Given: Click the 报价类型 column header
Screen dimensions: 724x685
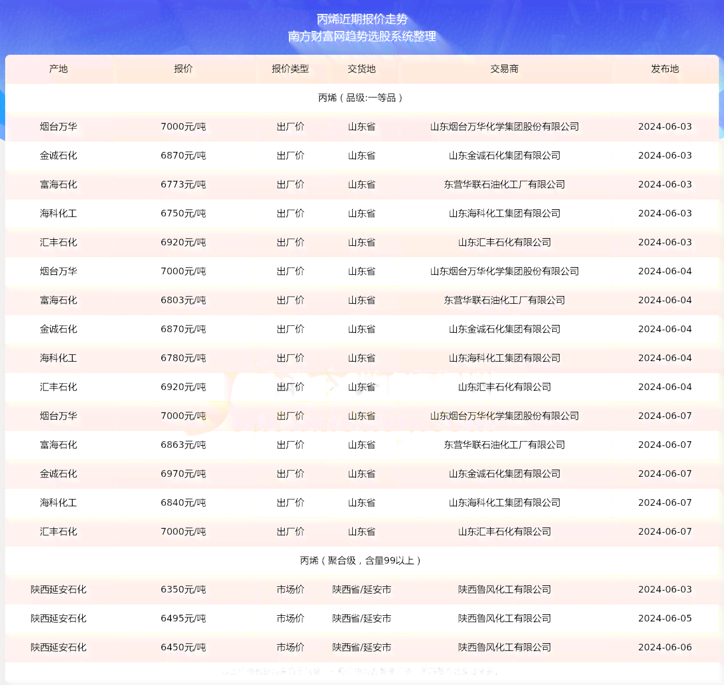Looking at the screenshot, I should click(290, 69).
